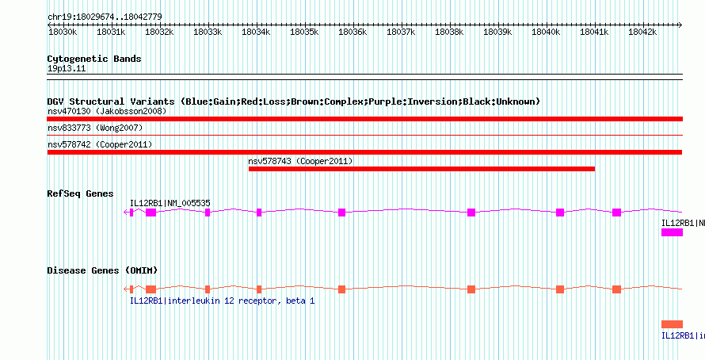Select the orange OMIM exon near 18038.4k
Image resolution: width=705 pixels, height=360 pixels.
point(471,289)
